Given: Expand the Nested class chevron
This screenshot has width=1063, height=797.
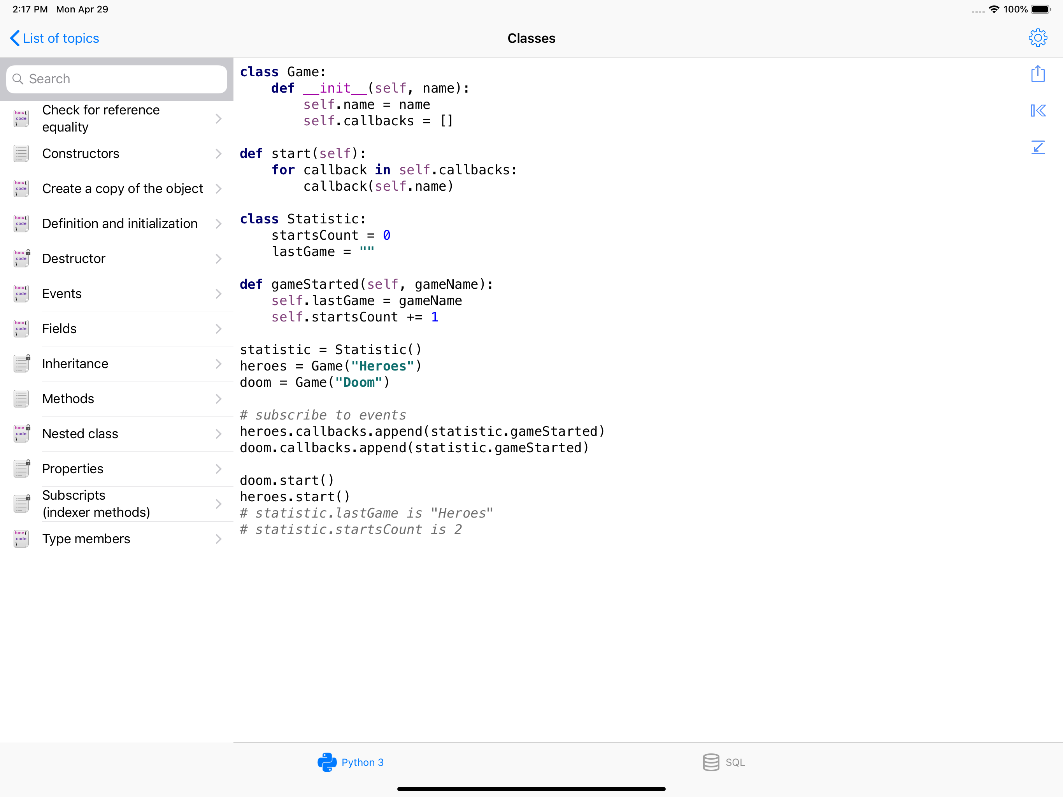Looking at the screenshot, I should click(219, 434).
